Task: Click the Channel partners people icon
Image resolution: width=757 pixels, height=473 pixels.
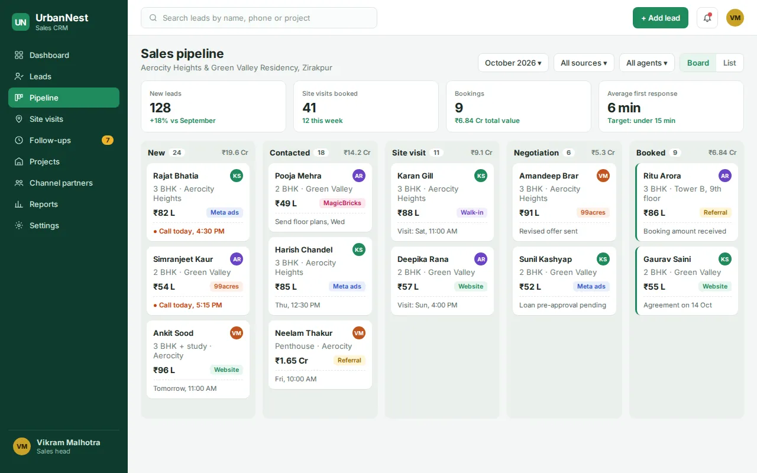Action: [19, 183]
